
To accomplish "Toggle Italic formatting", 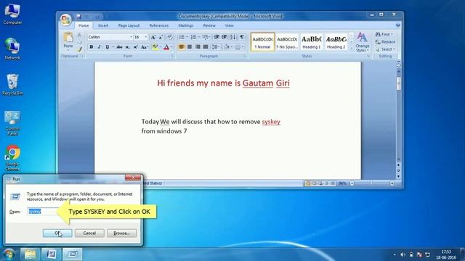I will coord(99,47).
